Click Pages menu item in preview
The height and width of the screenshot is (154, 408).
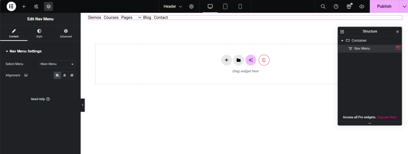pyautogui.click(x=127, y=17)
